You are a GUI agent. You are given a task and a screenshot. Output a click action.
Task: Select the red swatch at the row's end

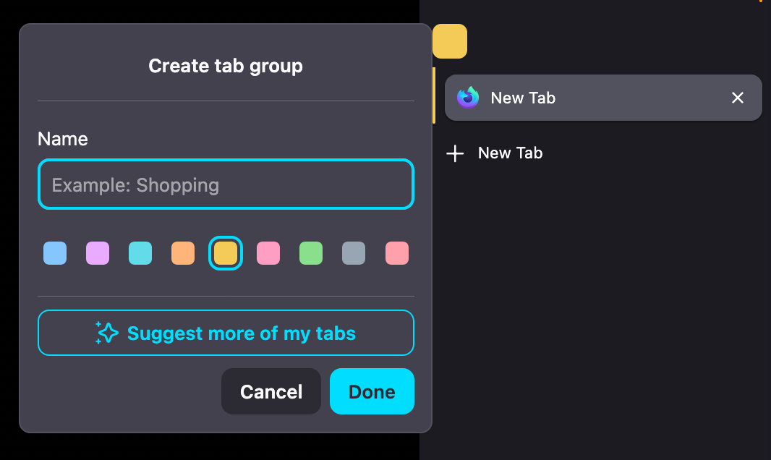[396, 253]
